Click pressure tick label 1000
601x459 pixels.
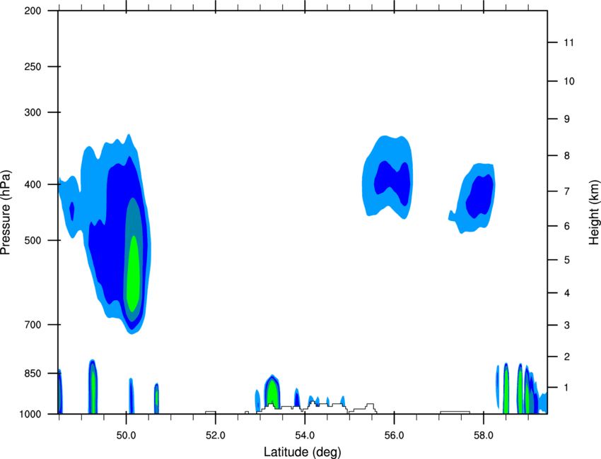[30, 414]
